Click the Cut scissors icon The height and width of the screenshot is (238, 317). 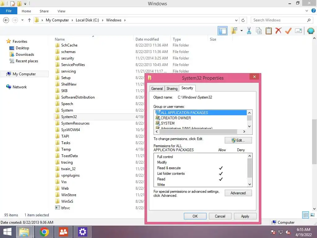249,31
